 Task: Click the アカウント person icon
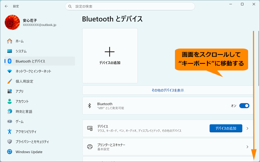click(x=10, y=101)
